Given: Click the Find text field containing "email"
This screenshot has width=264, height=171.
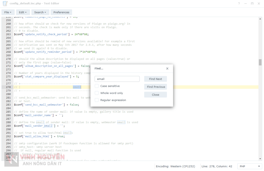Looking at the screenshot, I should coord(117,79).
